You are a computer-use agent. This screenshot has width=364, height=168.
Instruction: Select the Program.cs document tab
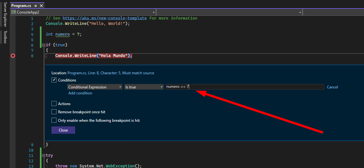[21, 6]
